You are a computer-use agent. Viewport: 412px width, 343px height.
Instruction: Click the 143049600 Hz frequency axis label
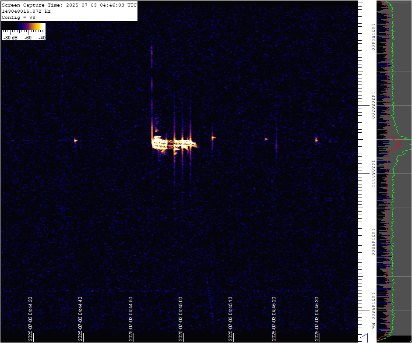(x=373, y=311)
